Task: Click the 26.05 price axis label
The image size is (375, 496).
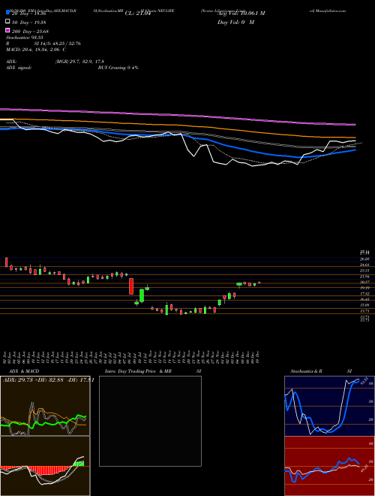Action: [x=365, y=259]
